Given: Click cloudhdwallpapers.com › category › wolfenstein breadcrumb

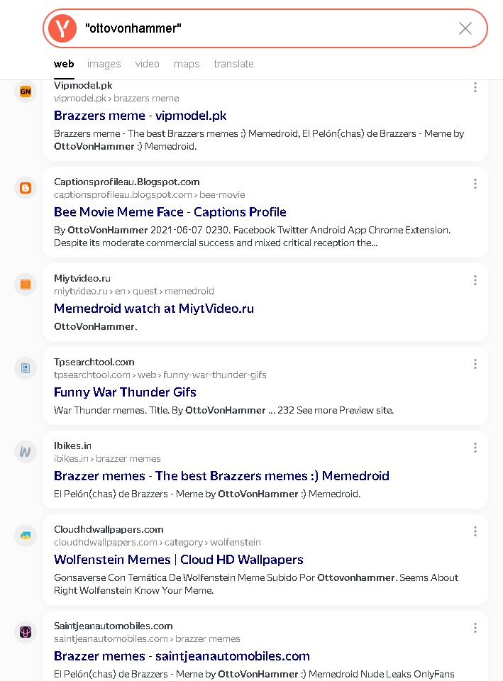Looking at the screenshot, I should 157,542.
